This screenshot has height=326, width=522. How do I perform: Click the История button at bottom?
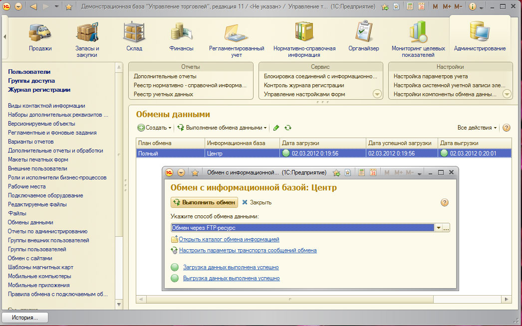tap(25, 318)
